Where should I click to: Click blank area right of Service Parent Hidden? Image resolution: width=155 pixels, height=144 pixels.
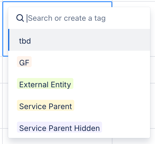tap(126, 127)
